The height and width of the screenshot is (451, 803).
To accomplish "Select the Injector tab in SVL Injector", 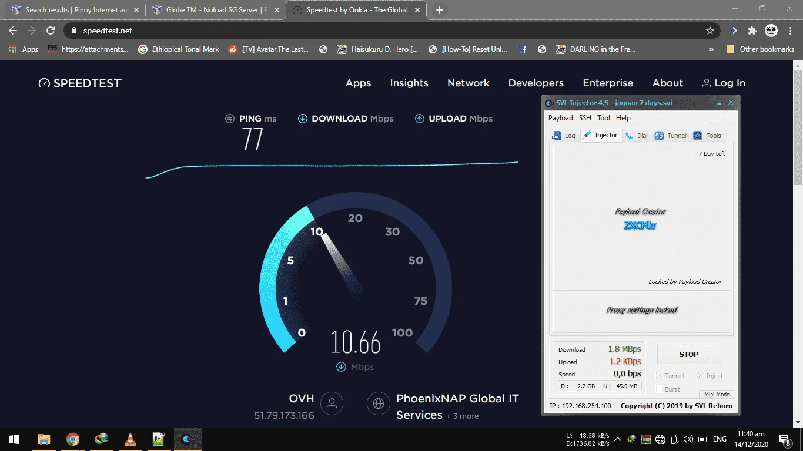I will pyautogui.click(x=600, y=135).
